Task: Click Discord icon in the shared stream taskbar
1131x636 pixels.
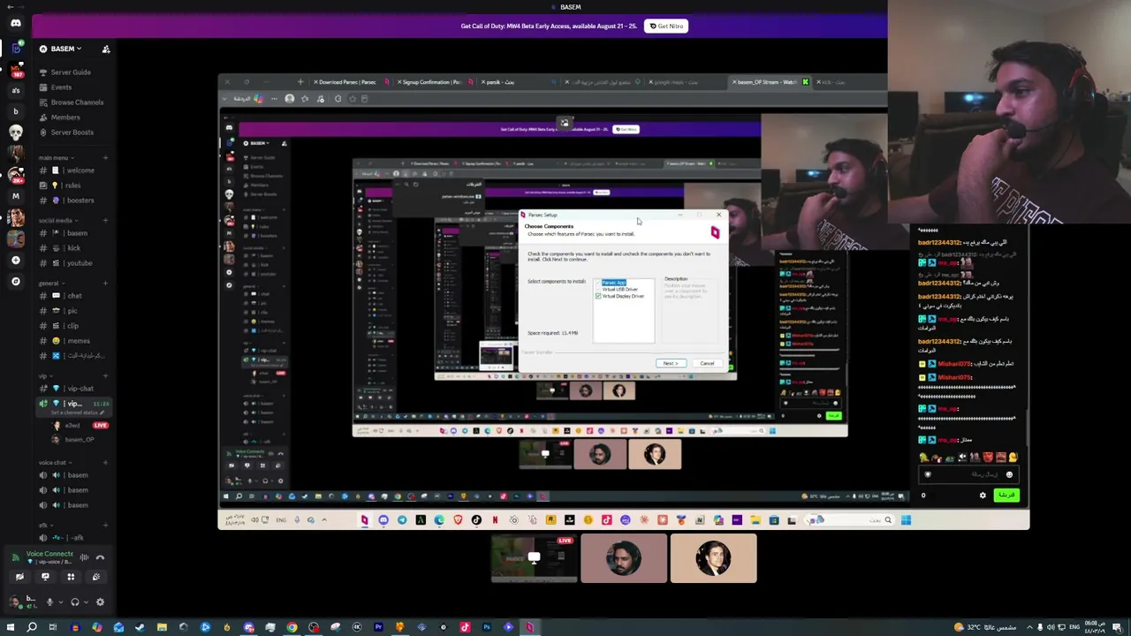Action: click(x=383, y=520)
